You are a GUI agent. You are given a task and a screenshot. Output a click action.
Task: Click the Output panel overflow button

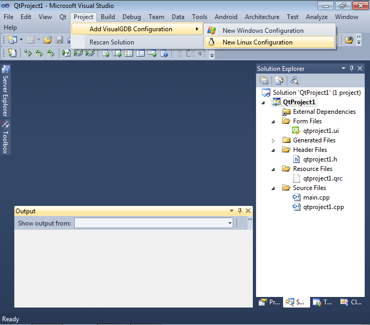pos(250,222)
